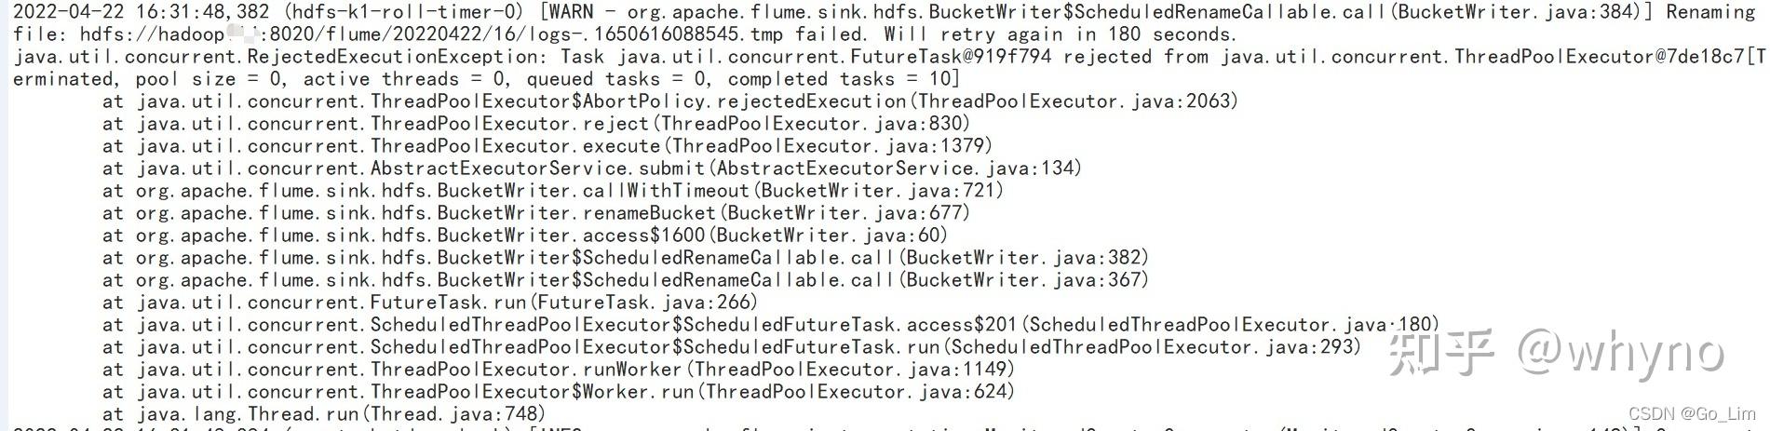Click the 知乎 @whyno watermark
1770x431 pixels.
click(x=1556, y=352)
